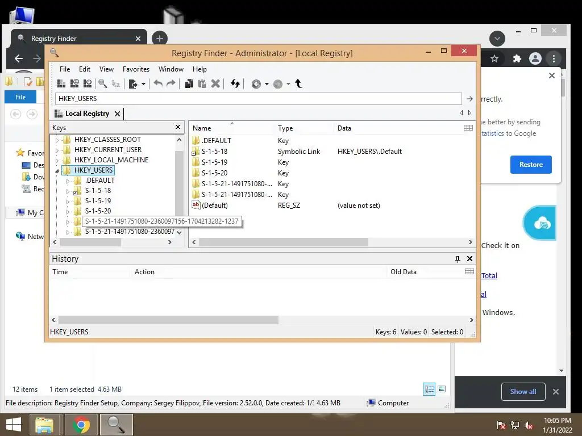Open the Back history dropdown arrow
Screen dimensions: 582x436
(267, 84)
